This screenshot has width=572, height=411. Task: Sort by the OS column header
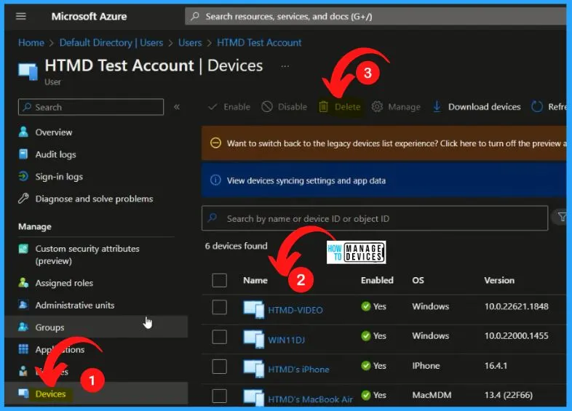(418, 280)
